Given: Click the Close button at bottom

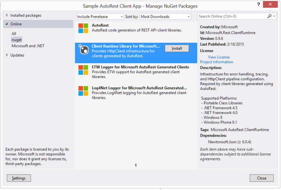Looking at the screenshot, I should (x=262, y=178).
